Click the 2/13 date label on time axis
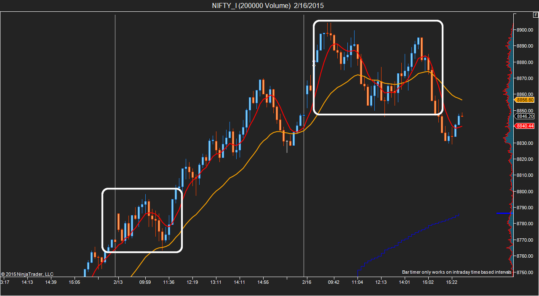The image size is (539, 296). [118, 282]
